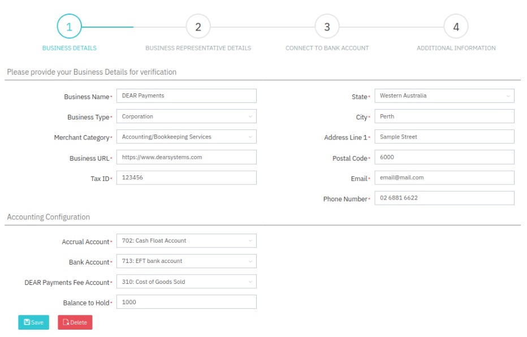The image size is (527, 337).
Task: Open the Accrual Account dropdown
Action: point(187,241)
